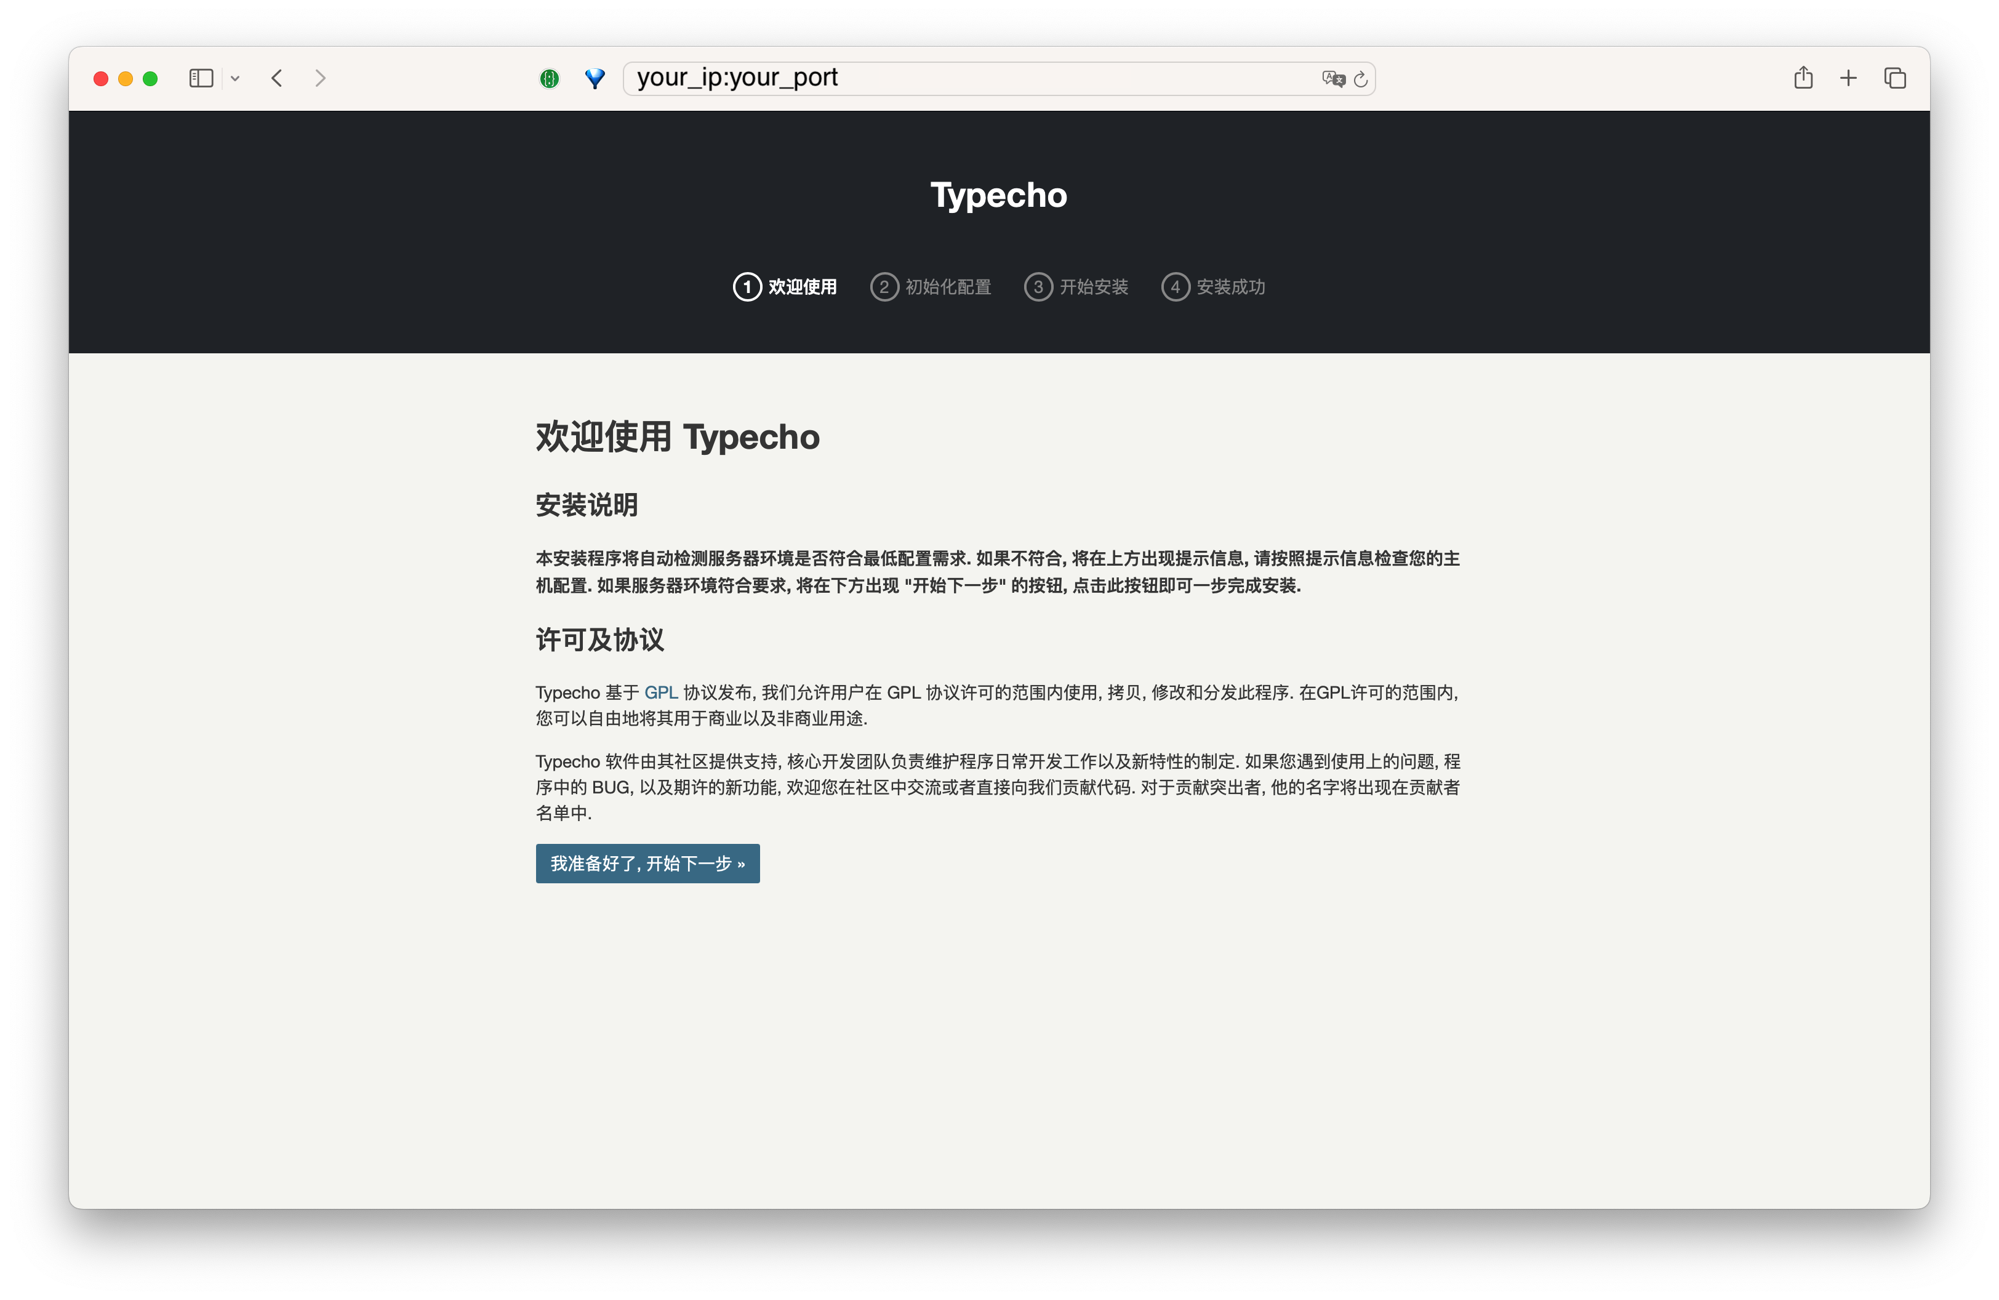Close the window with red button

coord(101,78)
